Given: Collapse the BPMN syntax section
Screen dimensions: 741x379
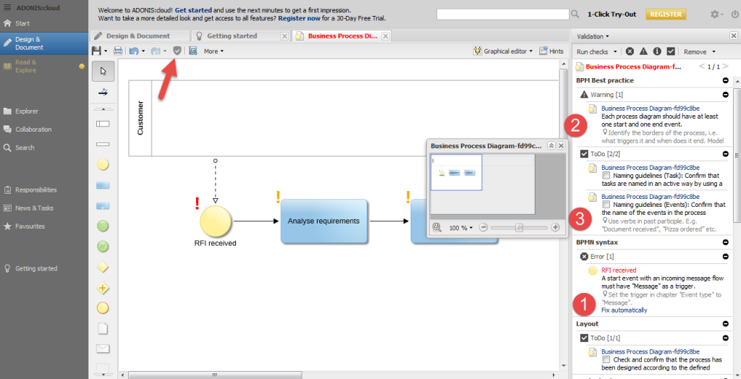Looking at the screenshot, I should pos(725,242).
